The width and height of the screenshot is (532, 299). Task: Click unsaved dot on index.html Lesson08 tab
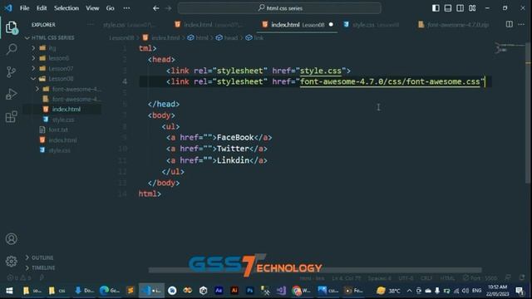coord(331,24)
